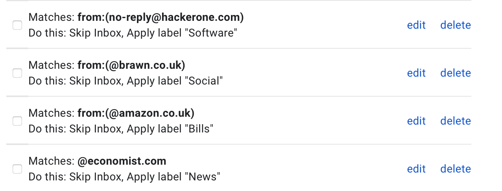
Task: Click the Apply label "Social" action line
Action: coord(126,81)
